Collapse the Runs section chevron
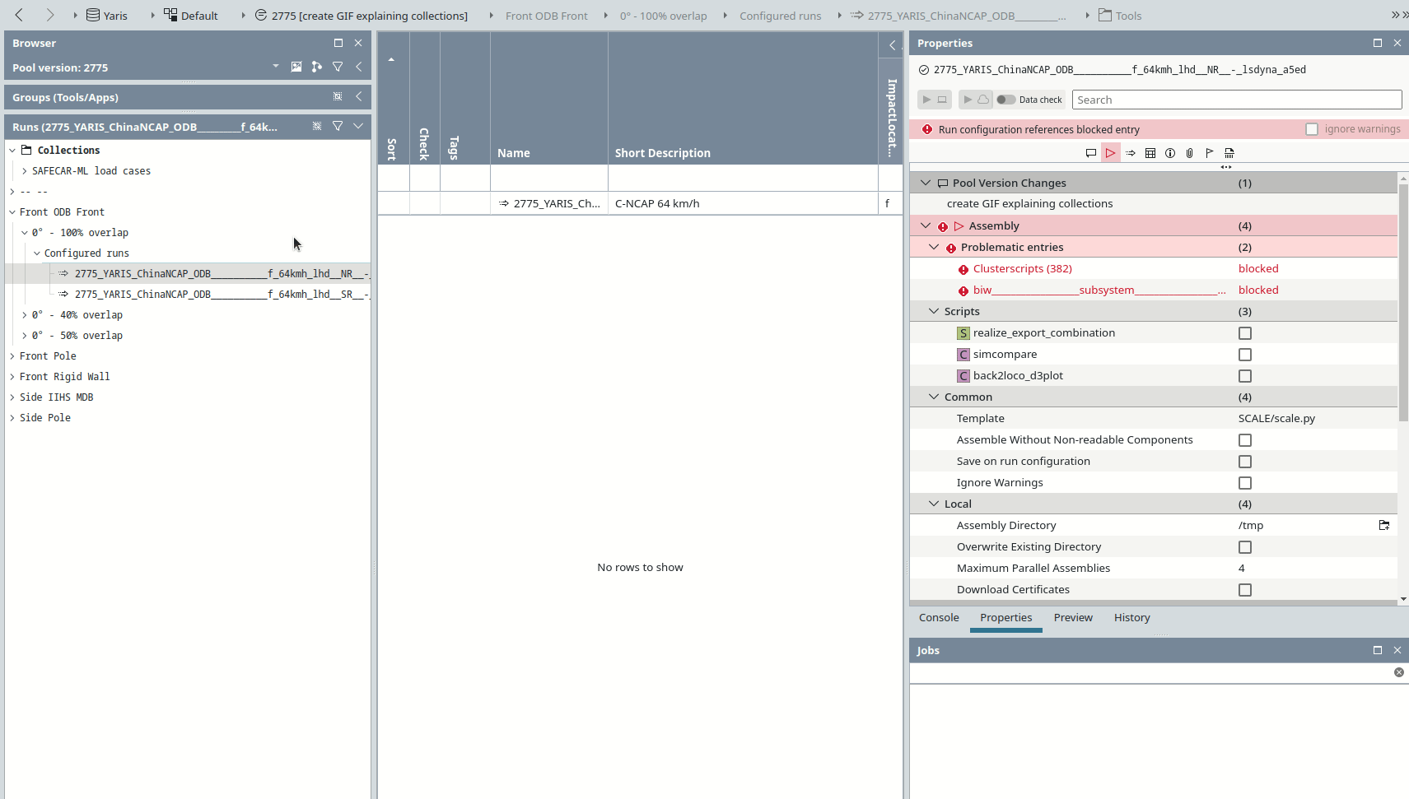Viewport: 1409px width, 799px height. [x=358, y=126]
